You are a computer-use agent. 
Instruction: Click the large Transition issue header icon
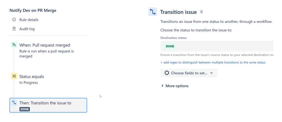click(x=153, y=12)
